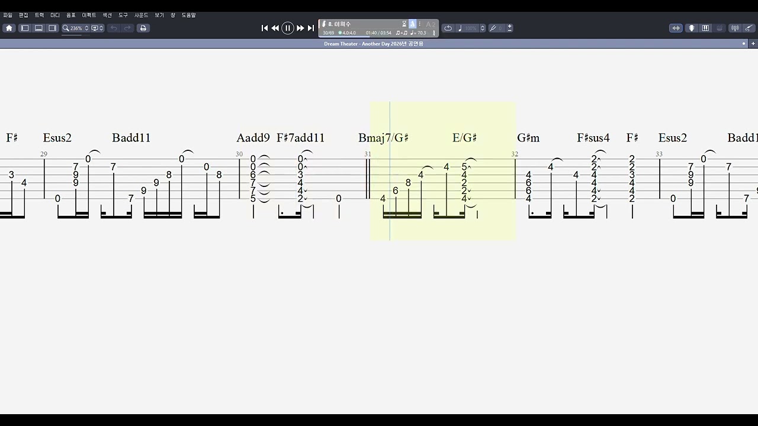Click the F#sus4 chord name
Viewport: 758px width, 426px height.
point(593,138)
